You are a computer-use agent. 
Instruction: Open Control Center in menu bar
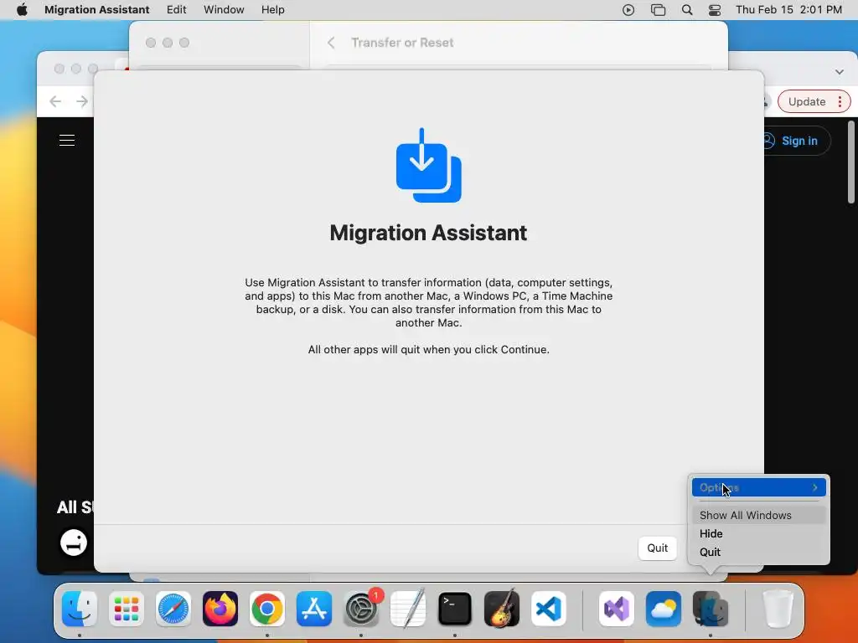pyautogui.click(x=715, y=10)
